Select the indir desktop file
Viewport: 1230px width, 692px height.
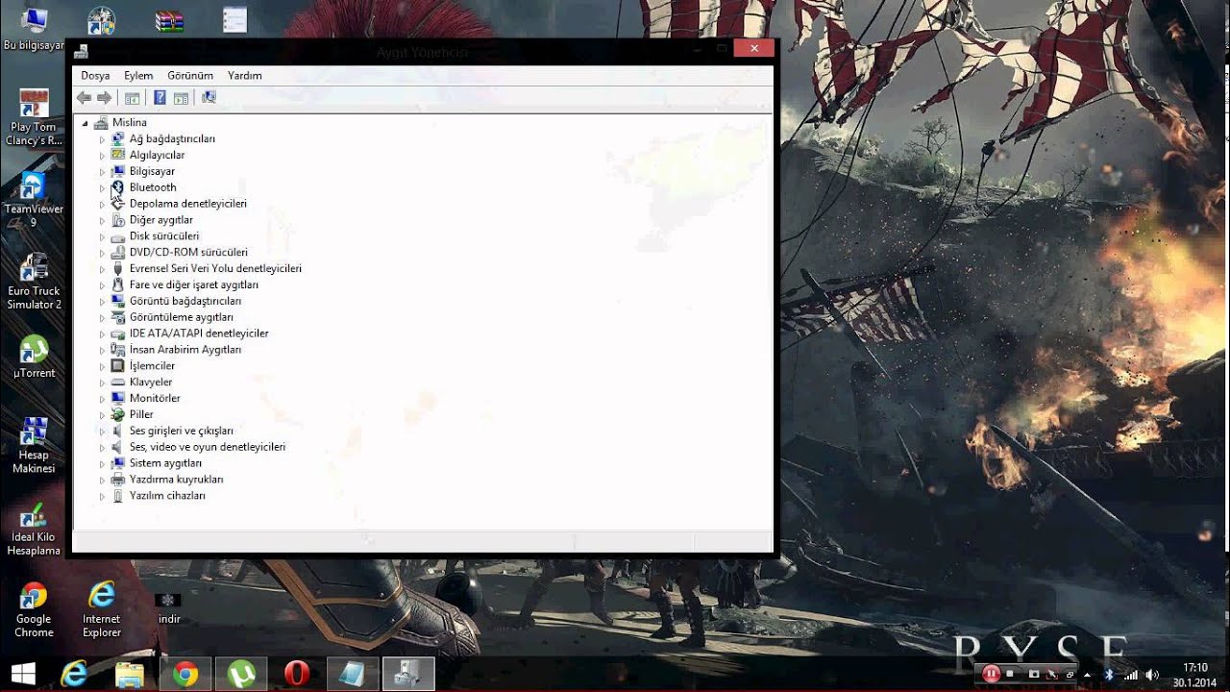[169, 607]
